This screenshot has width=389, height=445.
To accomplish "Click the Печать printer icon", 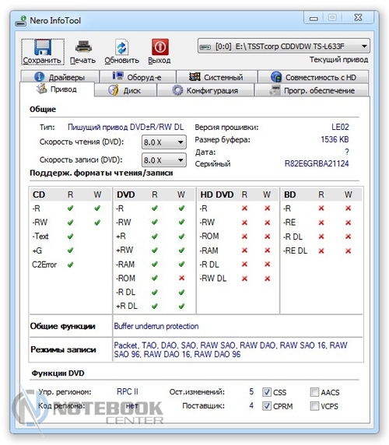I will (82, 47).
